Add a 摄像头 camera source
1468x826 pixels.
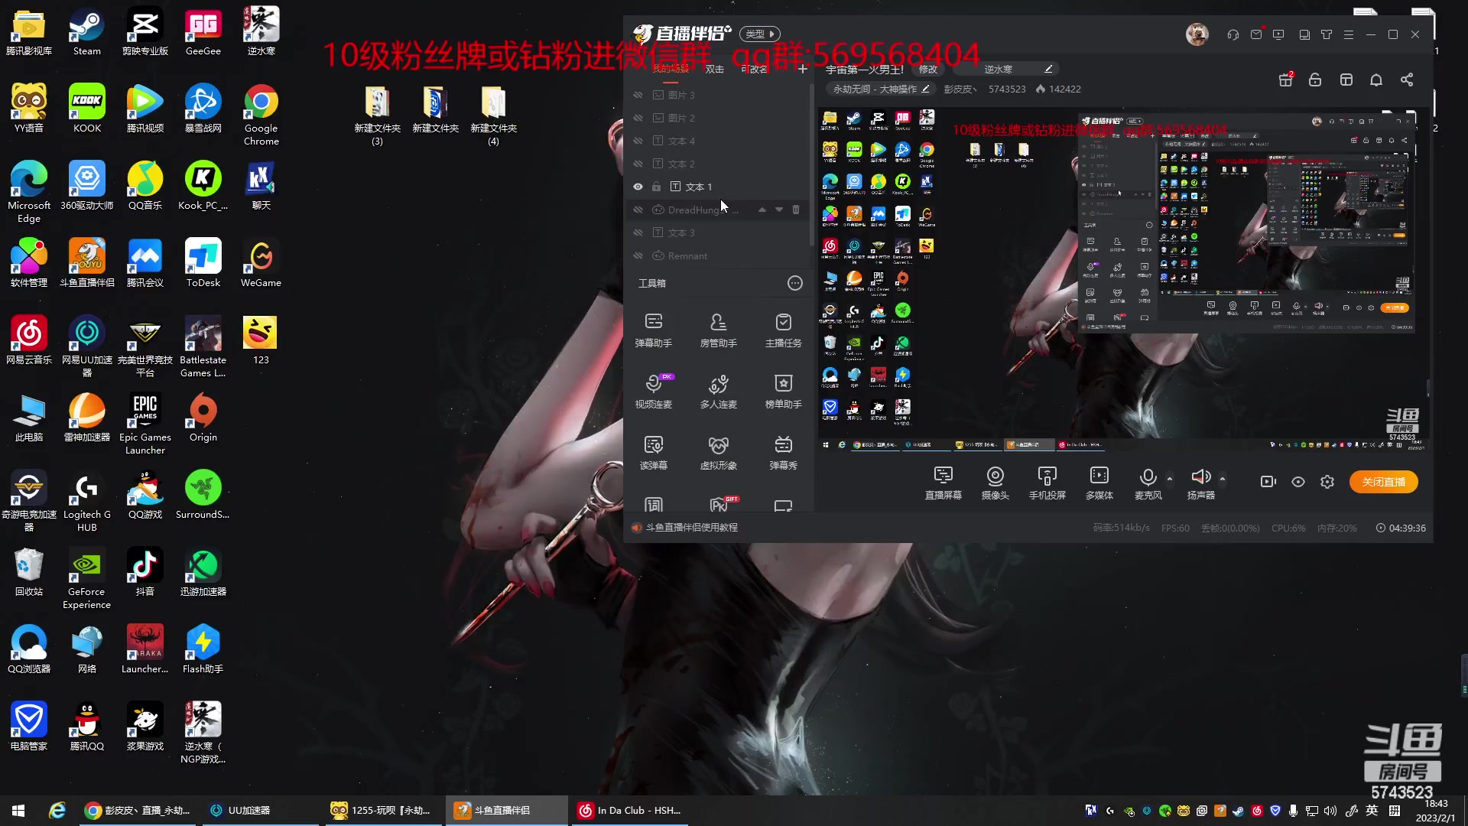pos(995,483)
